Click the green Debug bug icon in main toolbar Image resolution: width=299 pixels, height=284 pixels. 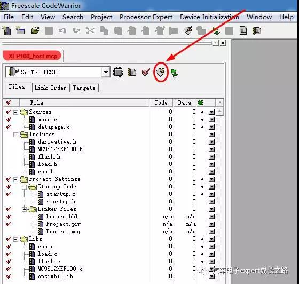[216, 31]
